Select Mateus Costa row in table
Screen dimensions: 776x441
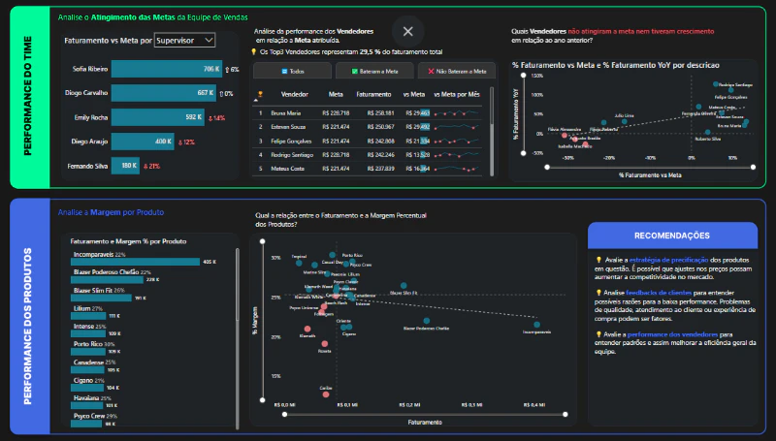point(369,169)
